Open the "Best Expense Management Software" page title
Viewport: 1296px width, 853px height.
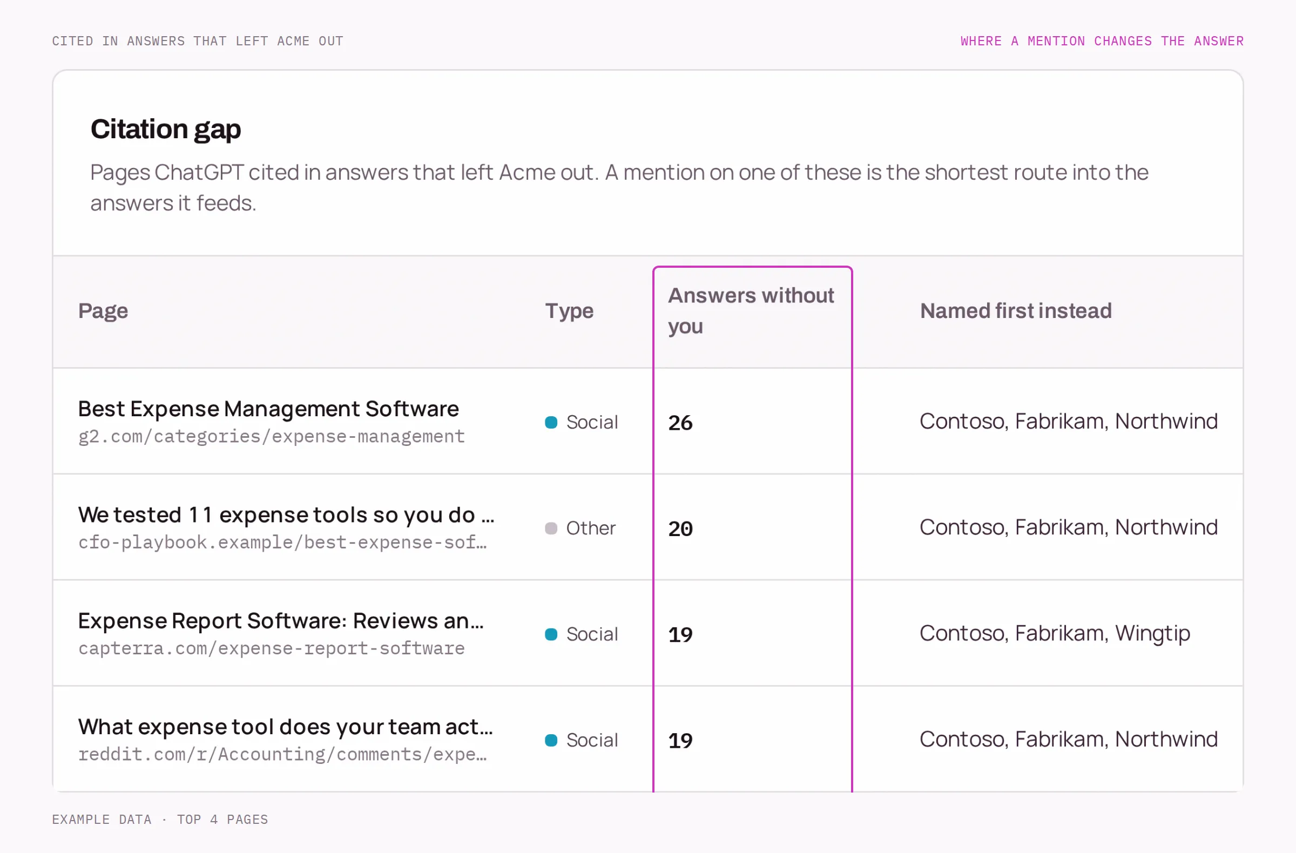coord(268,409)
